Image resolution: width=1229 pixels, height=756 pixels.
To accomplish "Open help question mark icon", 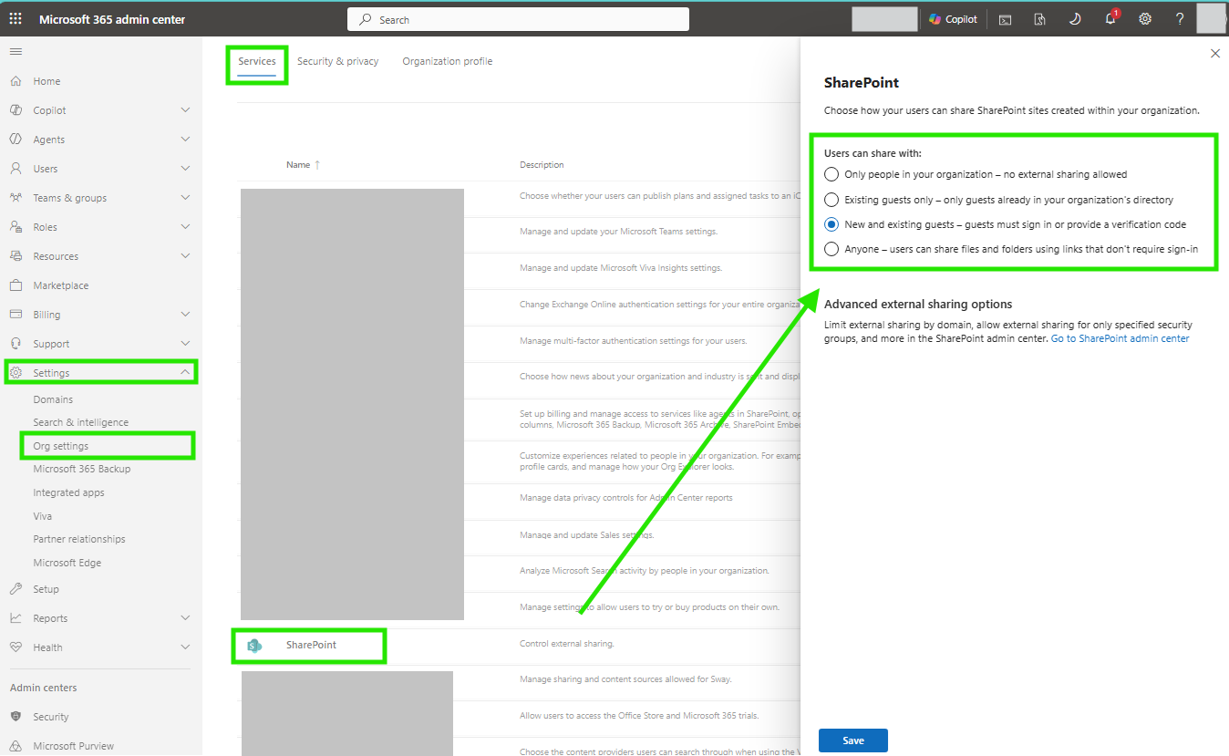I will [1180, 19].
